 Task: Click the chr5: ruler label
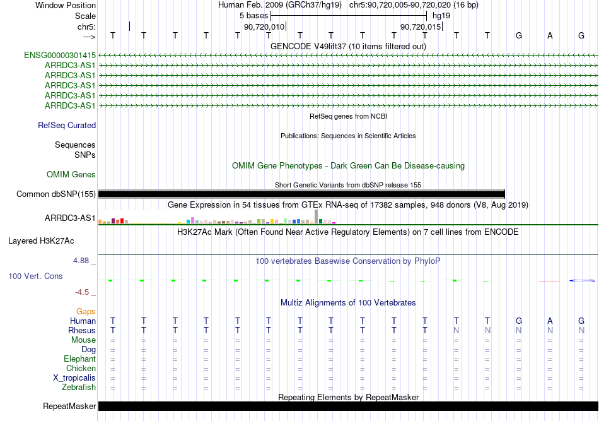(86, 27)
